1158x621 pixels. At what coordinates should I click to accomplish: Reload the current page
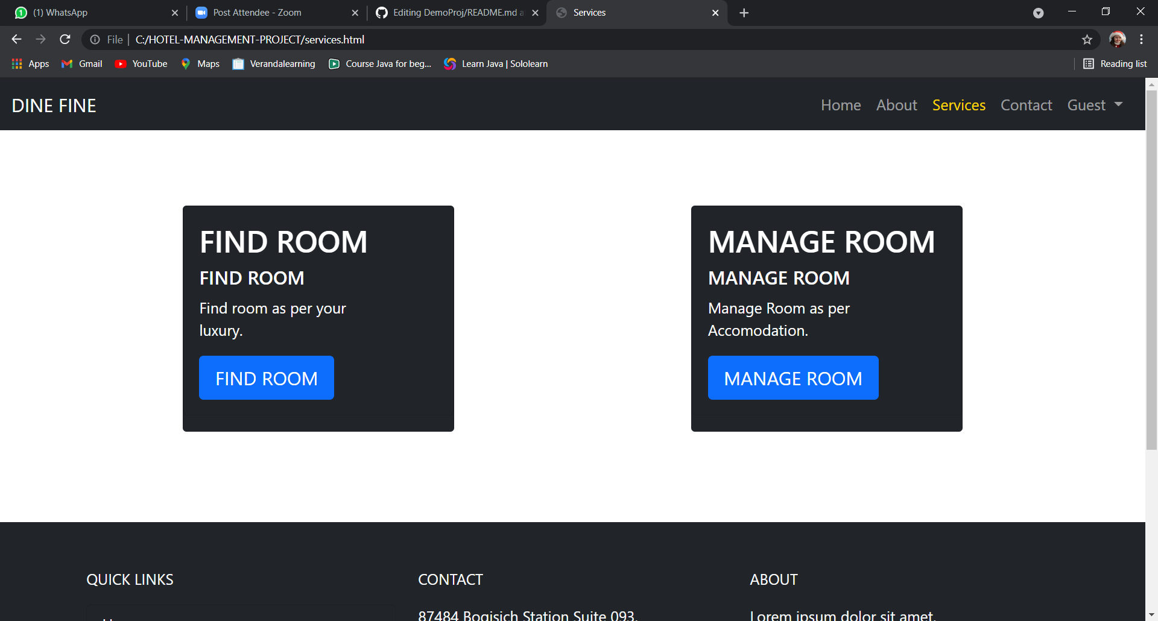tap(65, 39)
